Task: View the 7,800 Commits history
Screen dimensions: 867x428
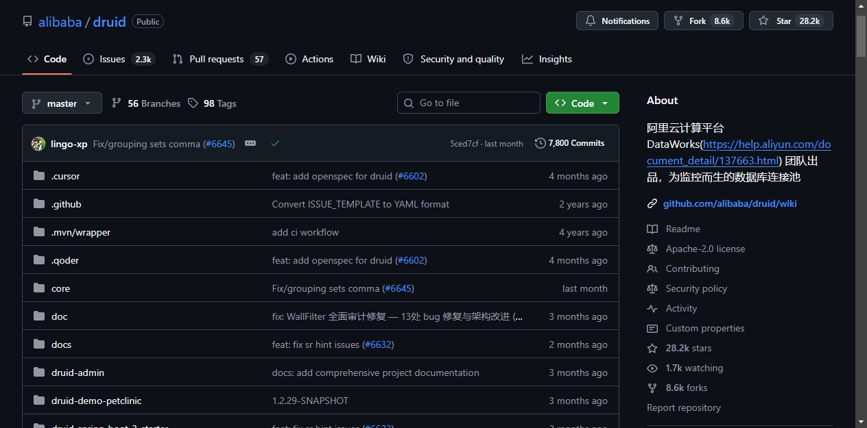Action: (570, 143)
